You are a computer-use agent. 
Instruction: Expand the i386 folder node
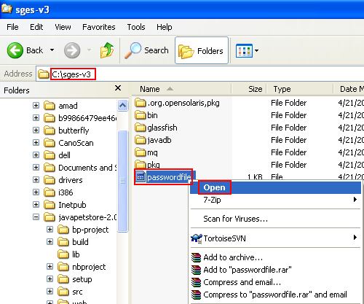(36, 192)
